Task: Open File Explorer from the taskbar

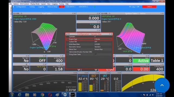Action: (27, 95)
